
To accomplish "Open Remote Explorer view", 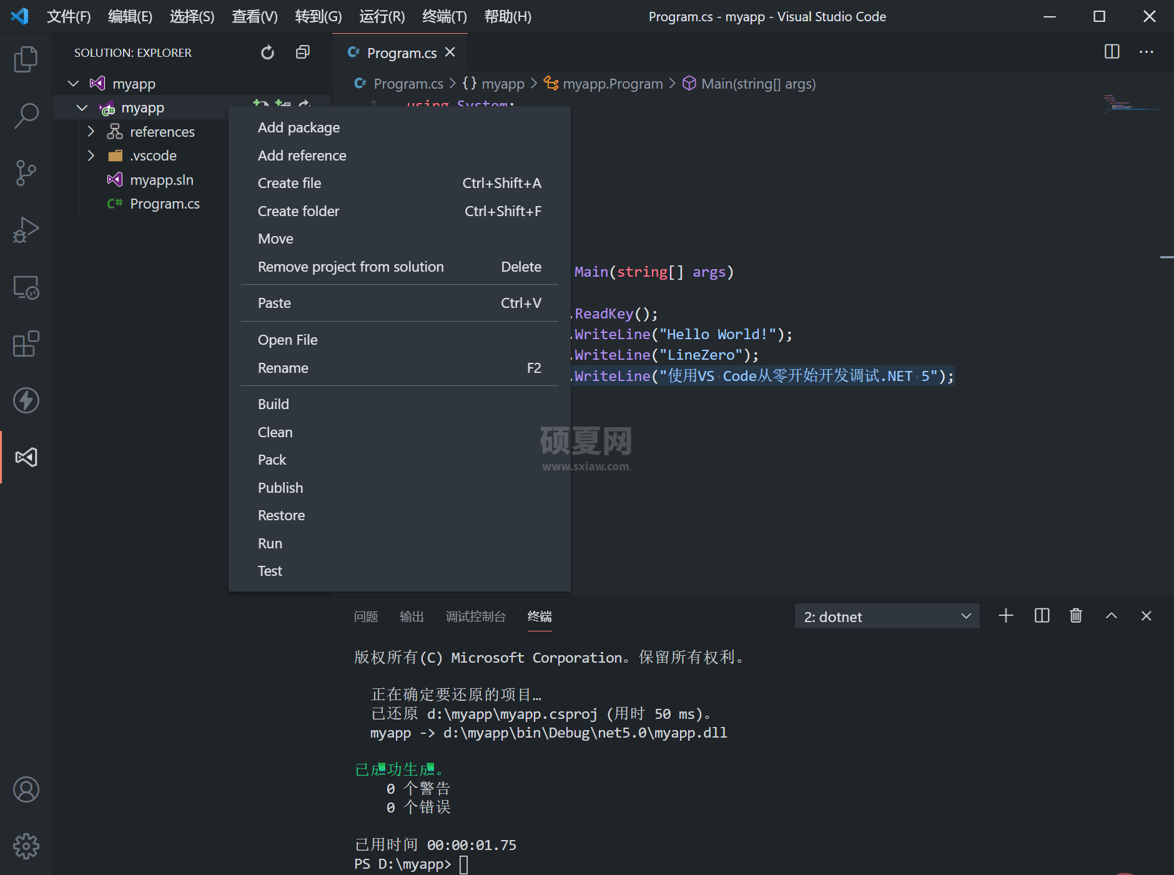I will point(26,287).
